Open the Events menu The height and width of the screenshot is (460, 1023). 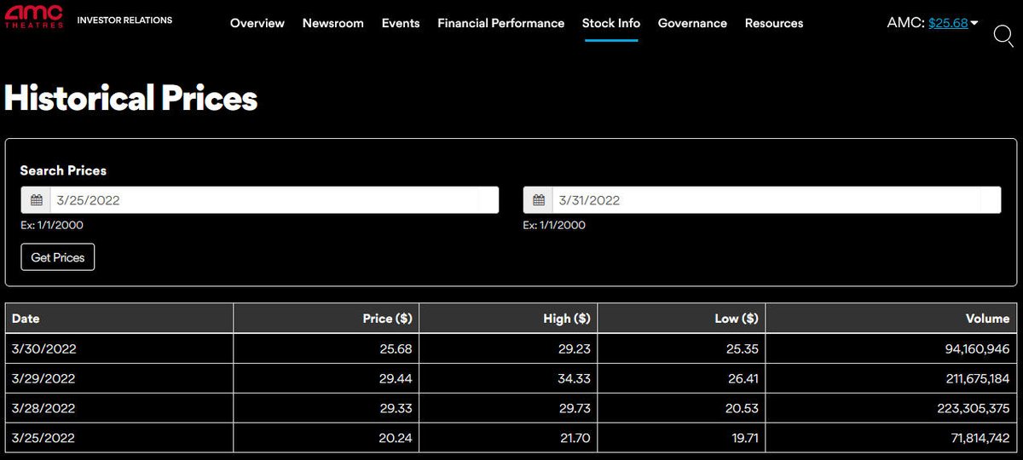coord(401,23)
